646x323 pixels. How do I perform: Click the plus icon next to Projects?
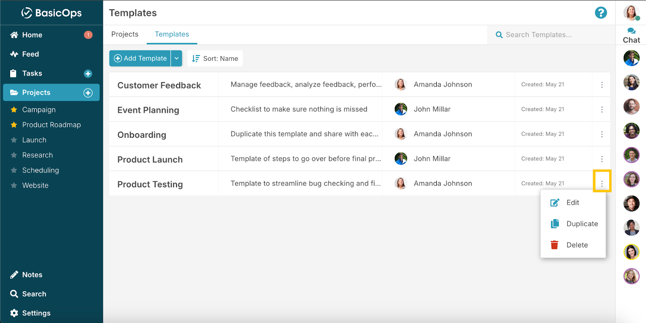pos(88,93)
